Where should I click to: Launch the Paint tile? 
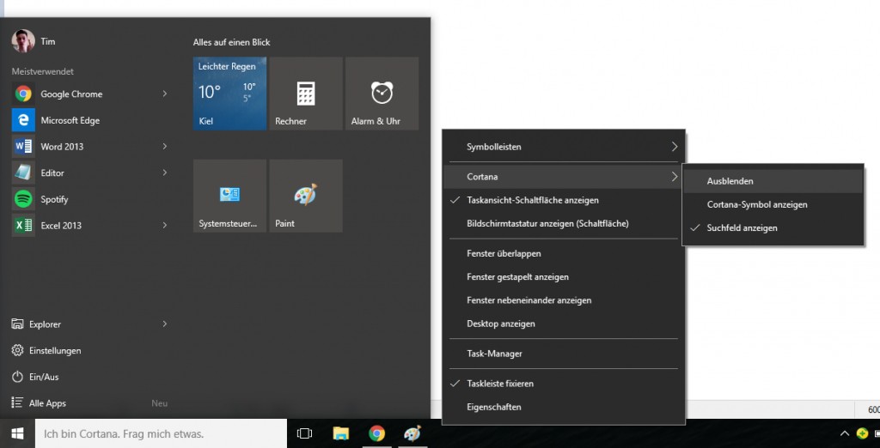click(305, 196)
